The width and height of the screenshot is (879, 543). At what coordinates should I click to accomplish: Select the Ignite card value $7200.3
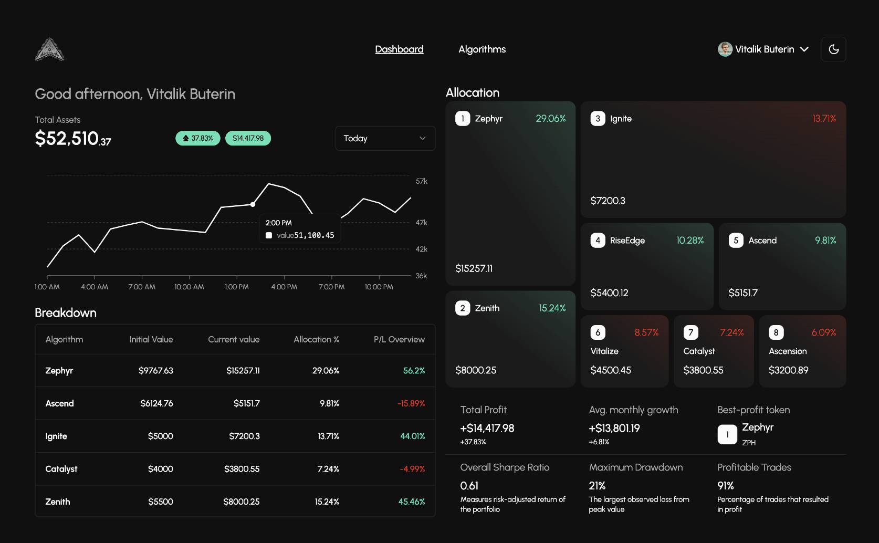point(608,201)
